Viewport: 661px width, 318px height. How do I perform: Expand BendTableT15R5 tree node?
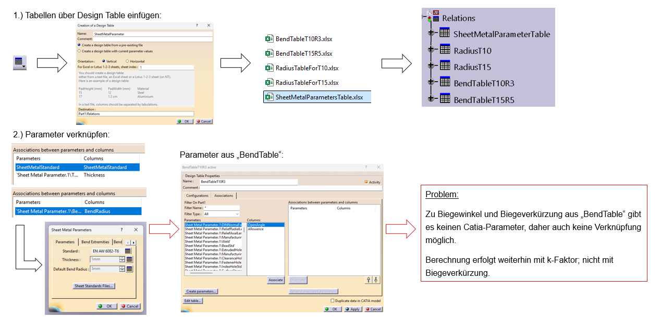pyautogui.click(x=431, y=98)
